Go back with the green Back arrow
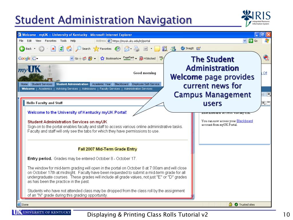The height and width of the screenshot is (220, 293). tap(25, 49)
